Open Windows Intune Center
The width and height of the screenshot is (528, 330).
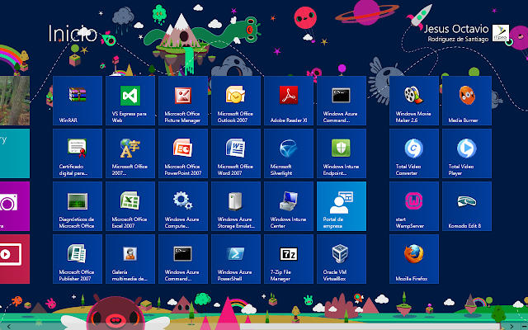point(289,206)
